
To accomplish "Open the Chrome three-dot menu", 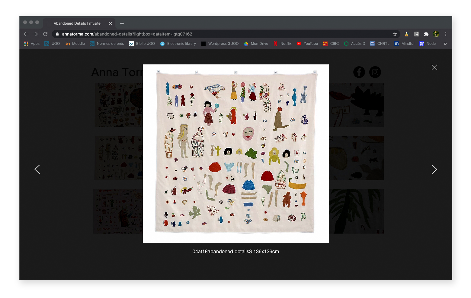I will (446, 34).
